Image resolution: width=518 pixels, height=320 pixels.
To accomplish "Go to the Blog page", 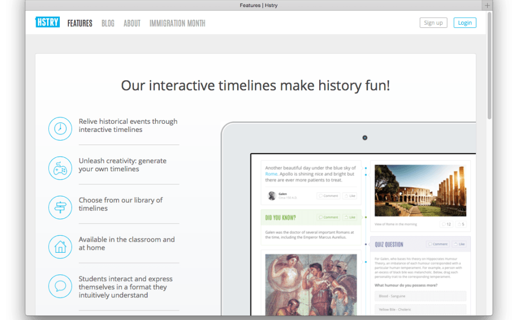I will point(108,23).
